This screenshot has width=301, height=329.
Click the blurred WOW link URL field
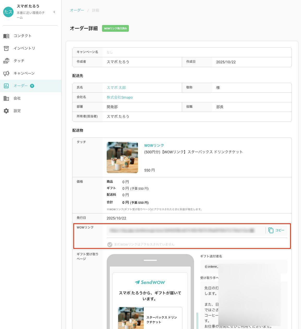182,230
